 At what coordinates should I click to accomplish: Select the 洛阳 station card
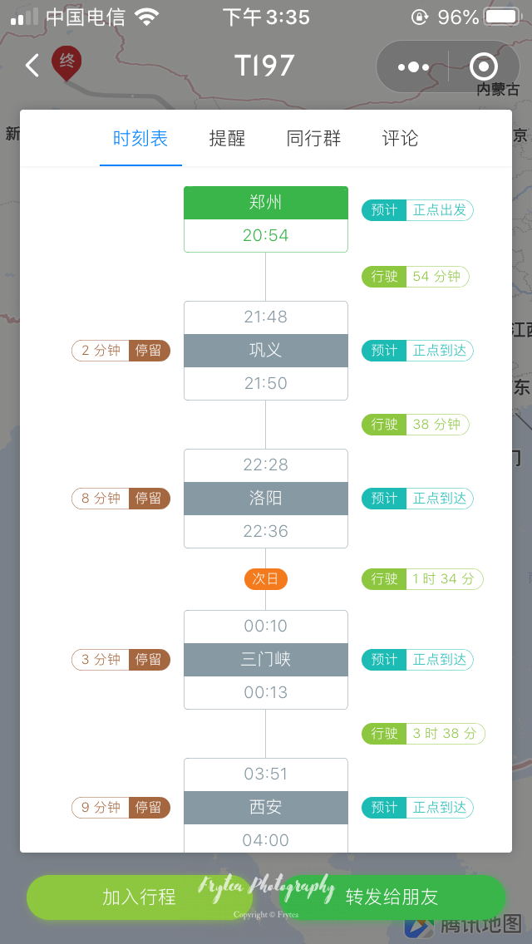(x=266, y=499)
